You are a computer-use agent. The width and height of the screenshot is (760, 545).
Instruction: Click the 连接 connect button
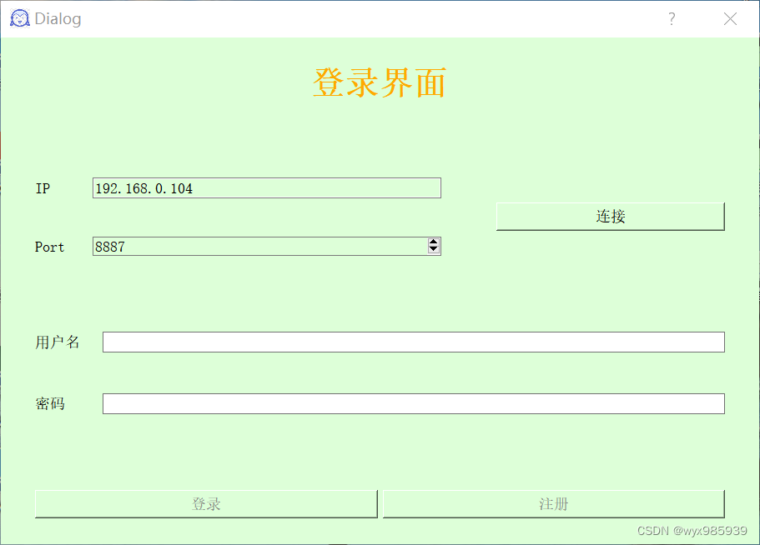tap(610, 217)
